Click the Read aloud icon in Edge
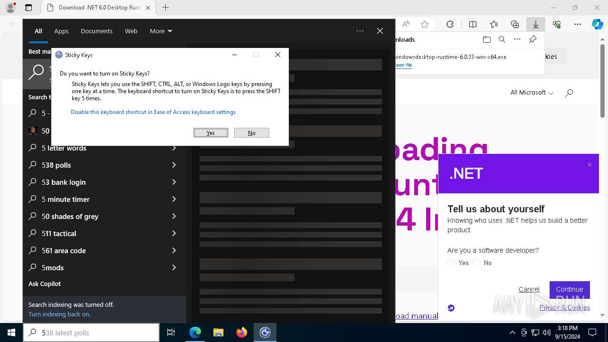608x342 pixels. point(406,24)
